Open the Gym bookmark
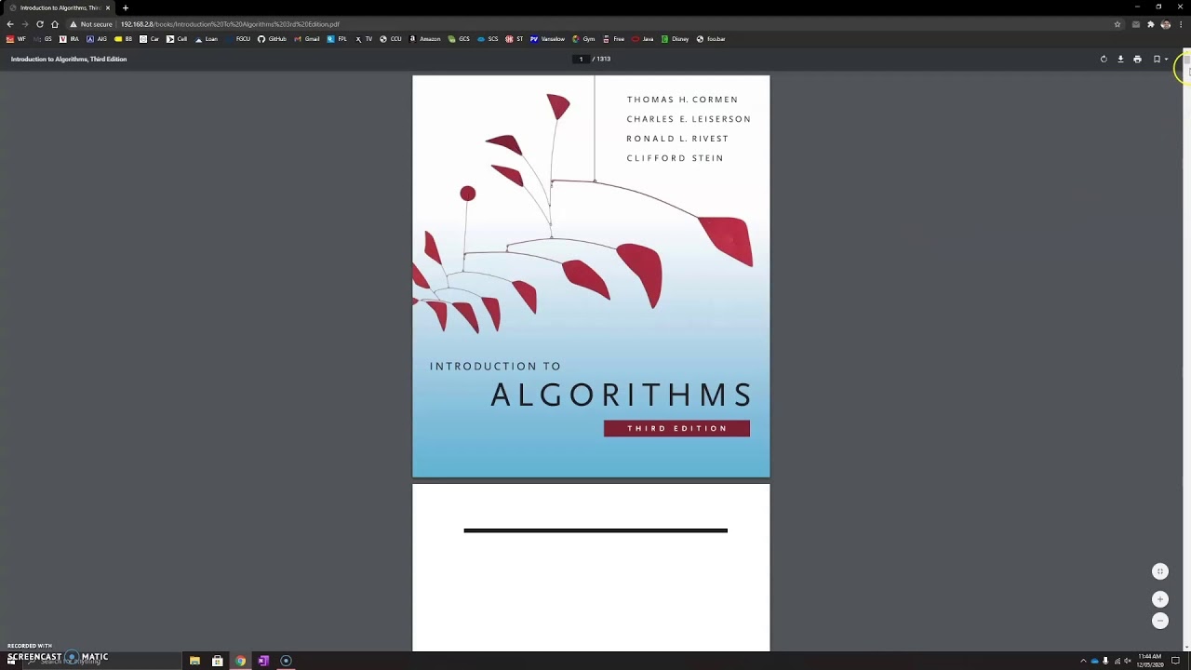Image resolution: width=1191 pixels, height=670 pixels. click(583, 39)
